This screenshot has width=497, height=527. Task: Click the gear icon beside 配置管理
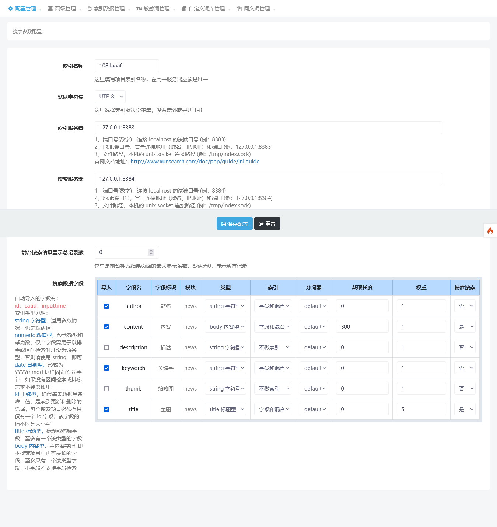coord(11,8)
